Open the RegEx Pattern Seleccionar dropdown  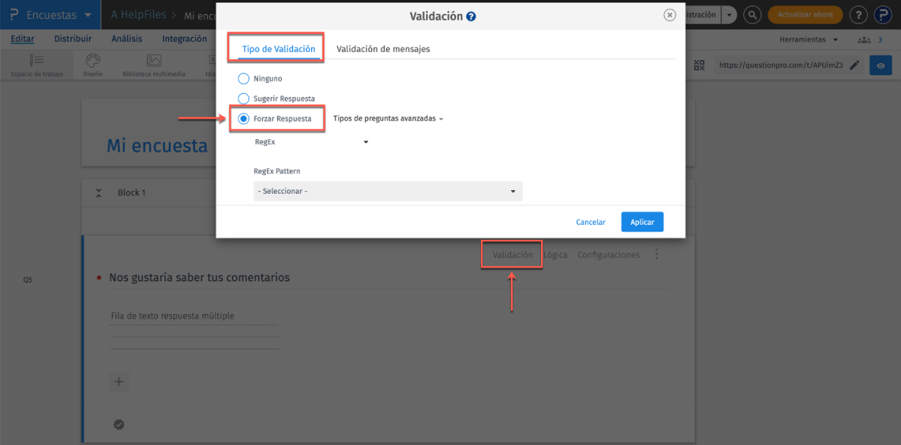pyautogui.click(x=388, y=191)
